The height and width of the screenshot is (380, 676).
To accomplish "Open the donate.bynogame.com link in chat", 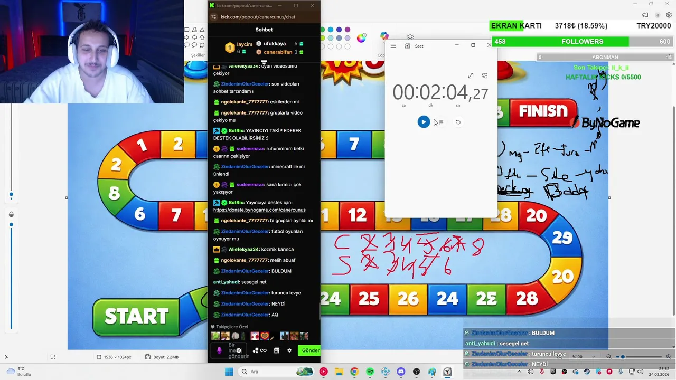I will pos(259,210).
